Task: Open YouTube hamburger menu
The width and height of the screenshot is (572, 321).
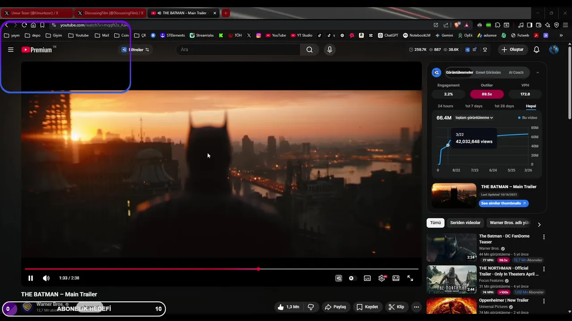Action: pos(11,50)
